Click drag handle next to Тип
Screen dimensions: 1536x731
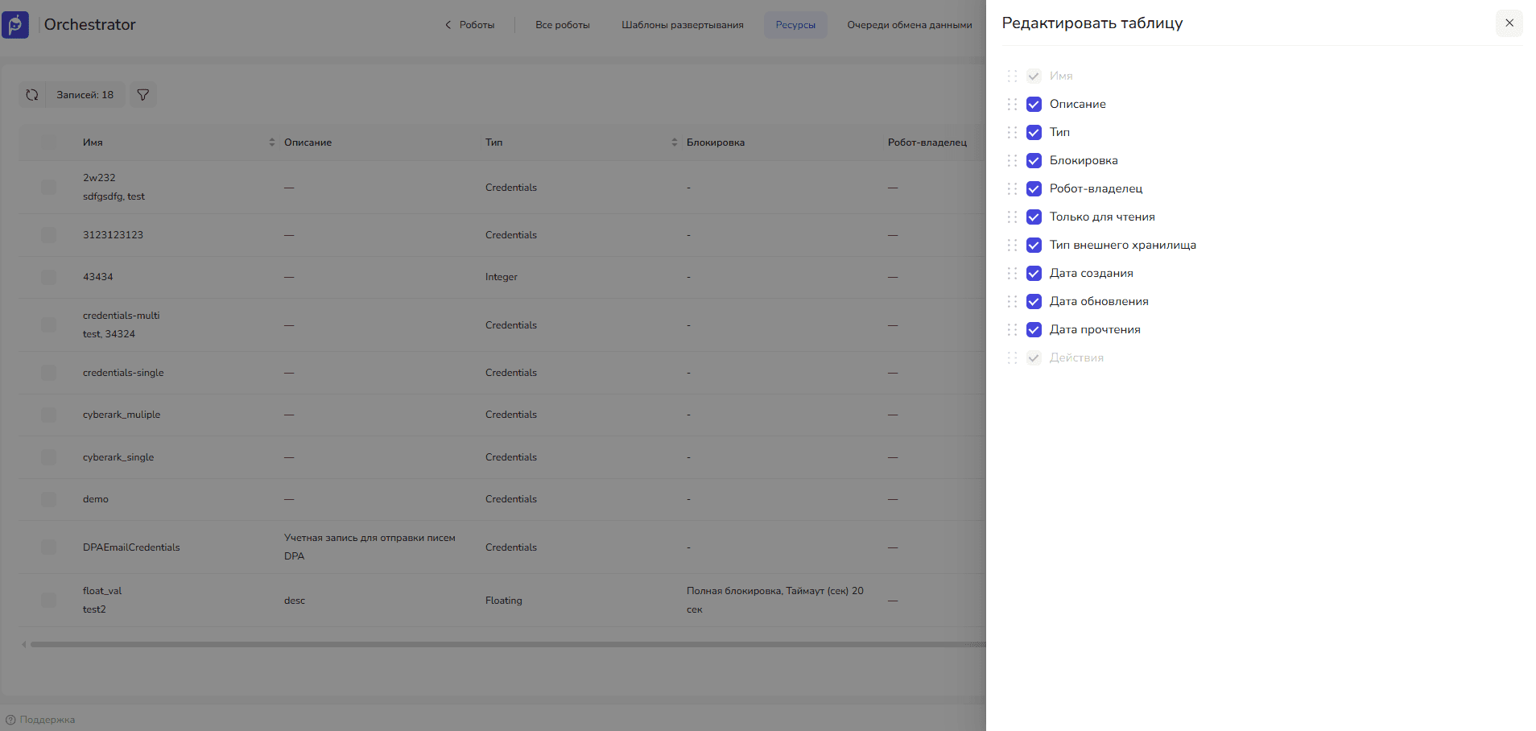[1012, 133]
